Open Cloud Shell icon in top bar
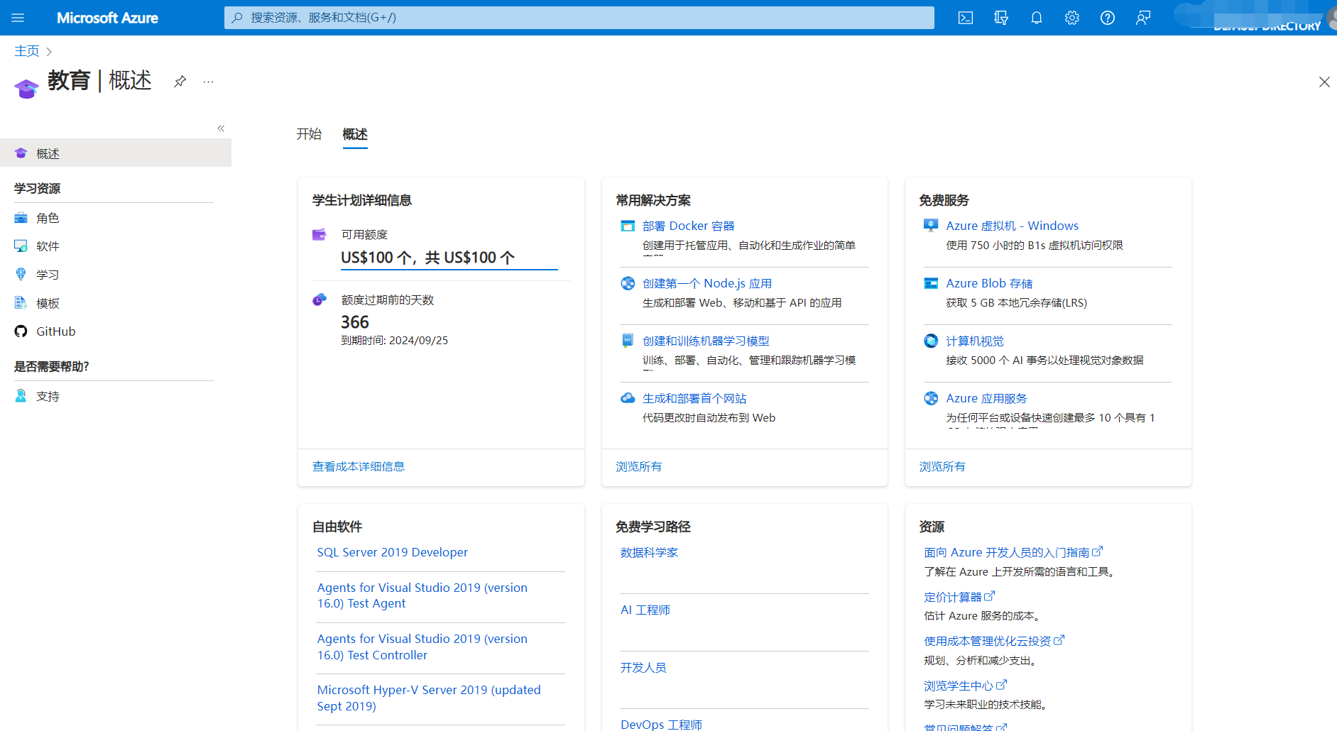The width and height of the screenshot is (1337, 731). click(x=966, y=18)
